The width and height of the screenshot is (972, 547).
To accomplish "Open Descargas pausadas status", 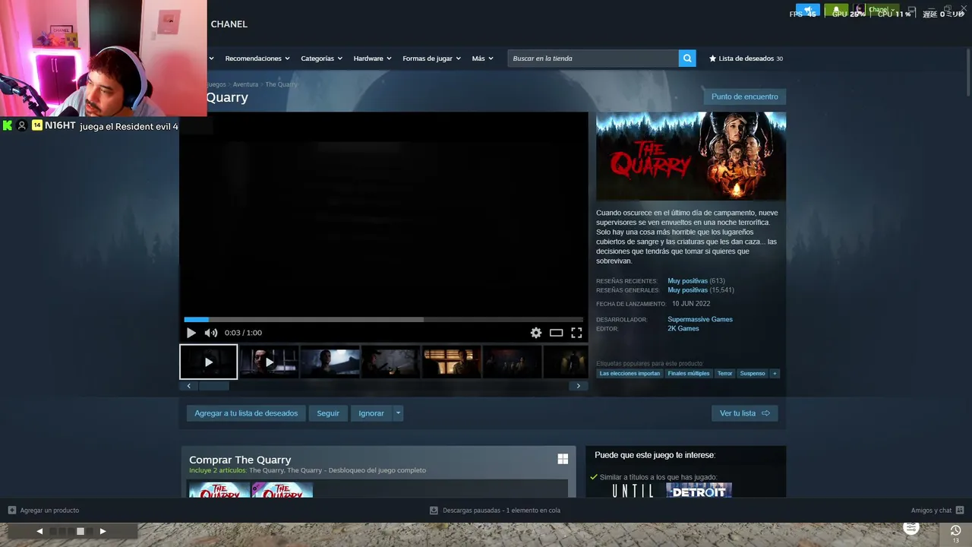I will tap(501, 511).
